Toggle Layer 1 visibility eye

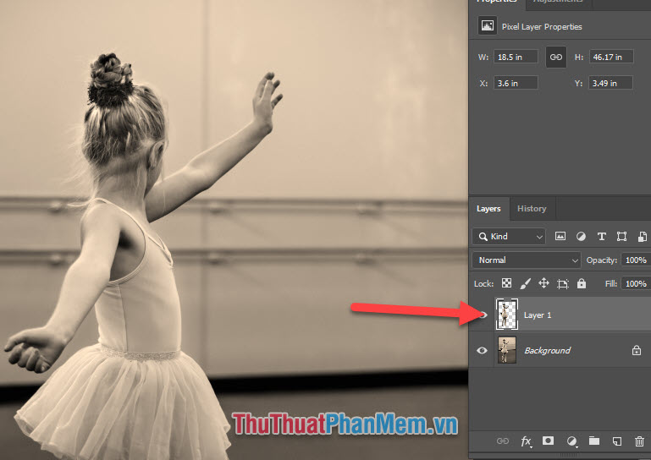482,315
